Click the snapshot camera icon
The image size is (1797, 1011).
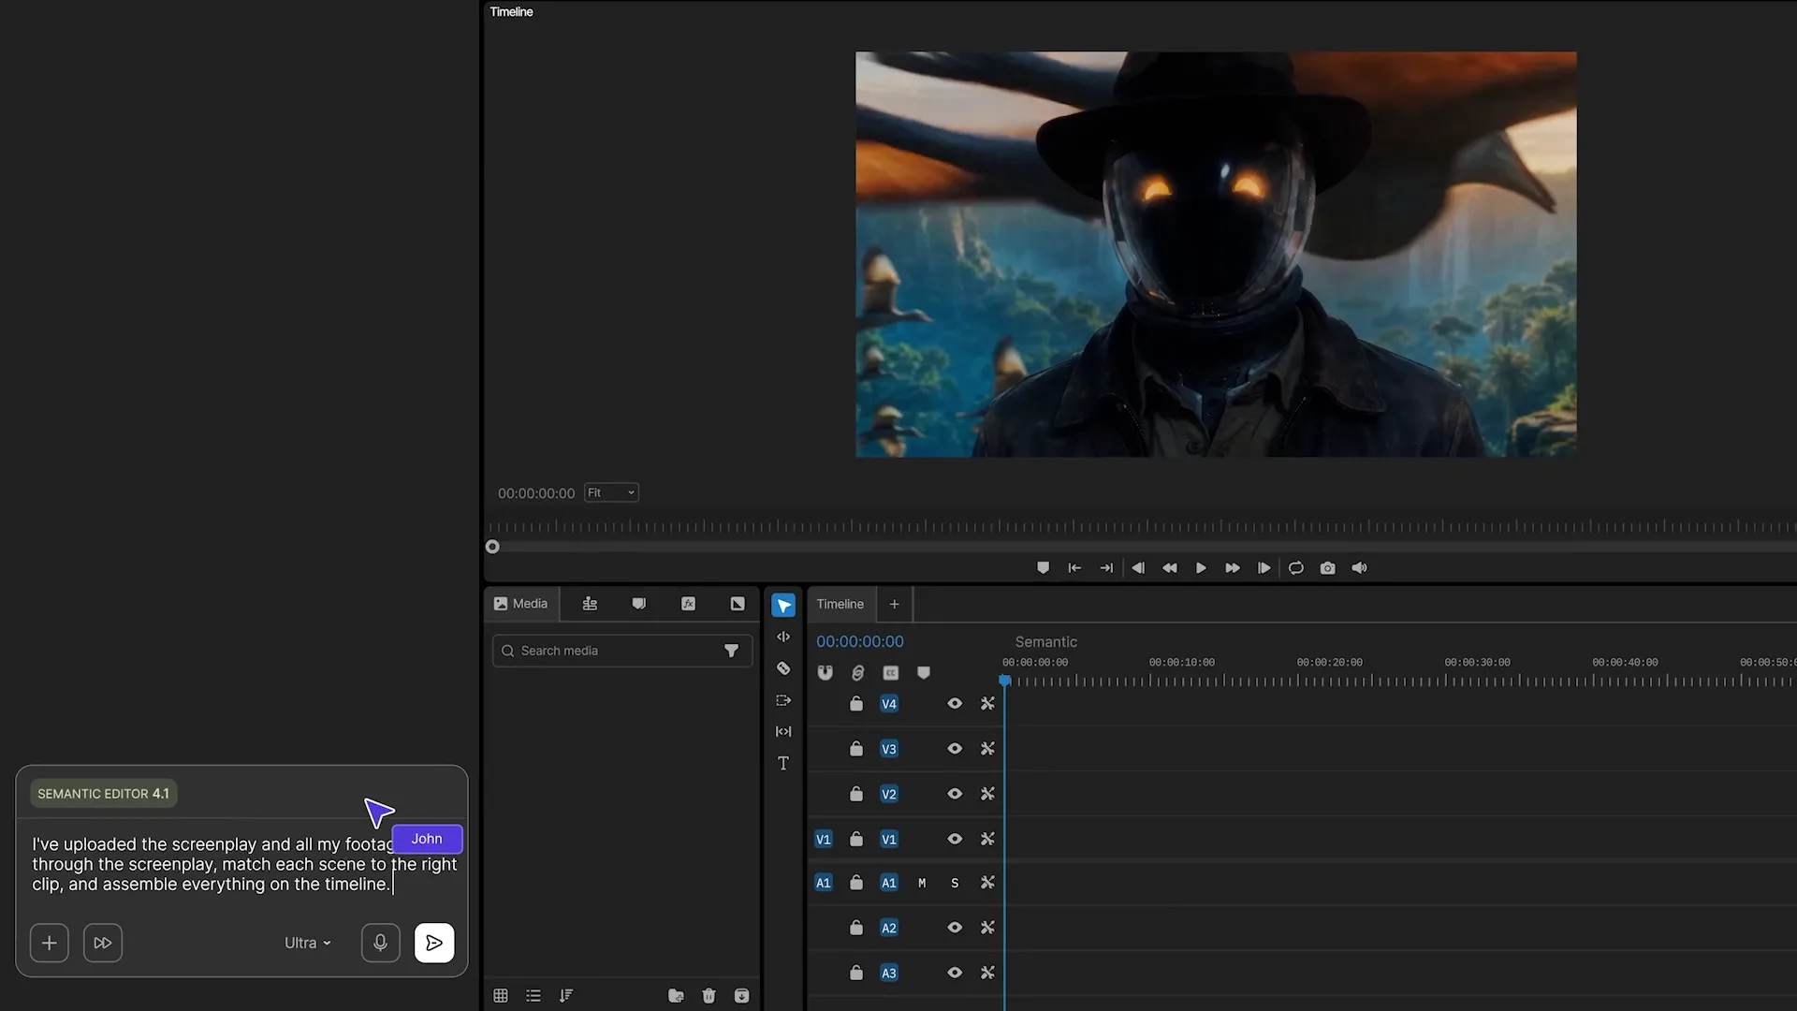(1327, 568)
